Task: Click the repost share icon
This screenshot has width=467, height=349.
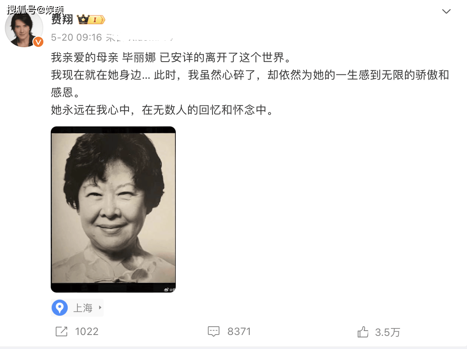Action: click(62, 332)
